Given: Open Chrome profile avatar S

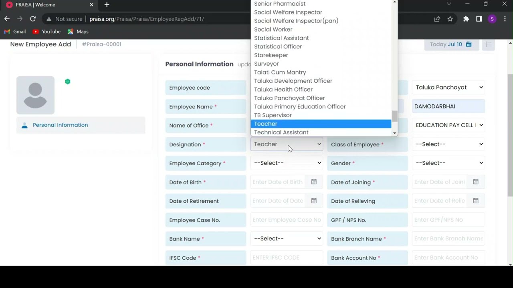Looking at the screenshot, I should (x=492, y=19).
